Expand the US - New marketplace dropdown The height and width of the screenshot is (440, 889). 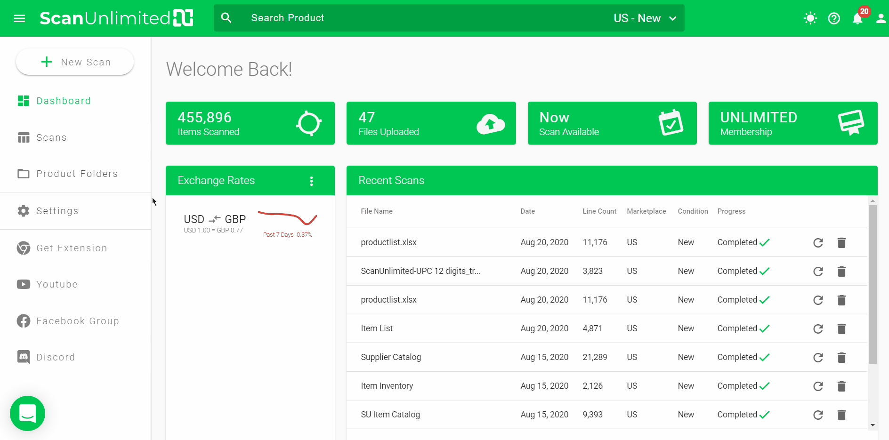click(x=645, y=18)
